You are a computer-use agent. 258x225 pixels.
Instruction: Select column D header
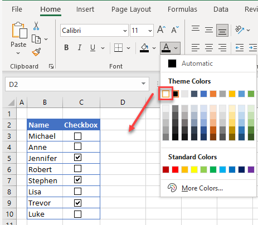(x=123, y=102)
